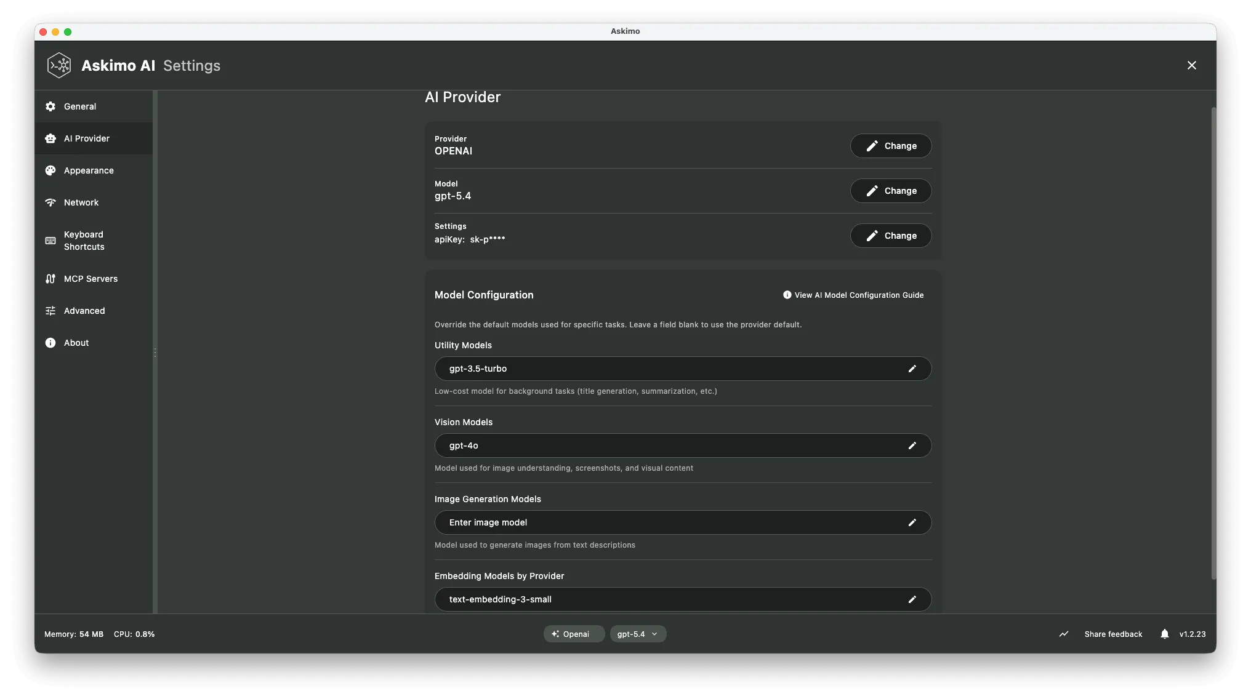Open the About section

click(94, 343)
